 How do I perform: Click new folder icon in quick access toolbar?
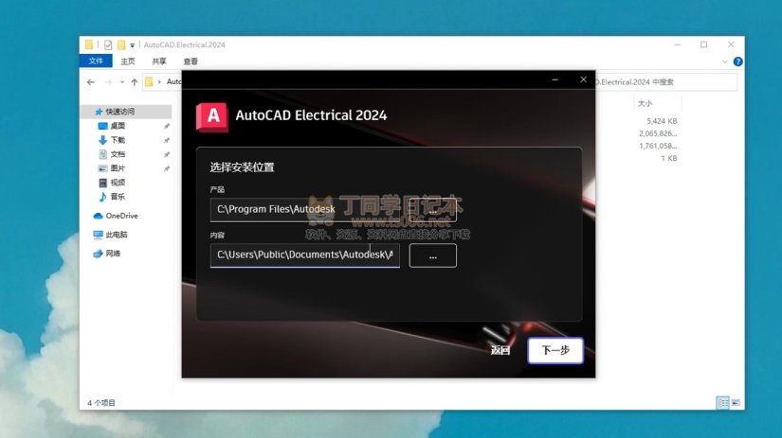click(121, 44)
